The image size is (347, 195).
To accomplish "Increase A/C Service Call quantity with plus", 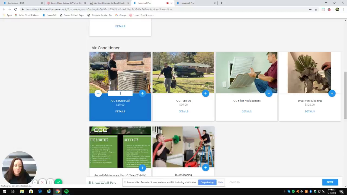I will click(142, 93).
